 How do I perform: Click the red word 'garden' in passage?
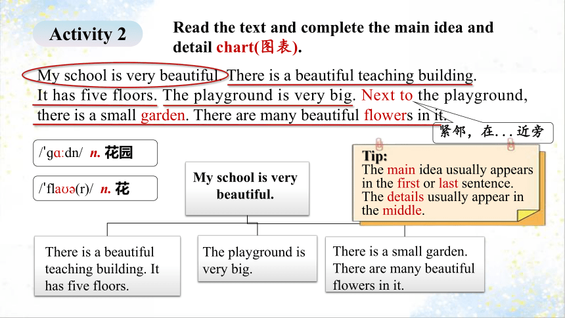click(x=163, y=116)
